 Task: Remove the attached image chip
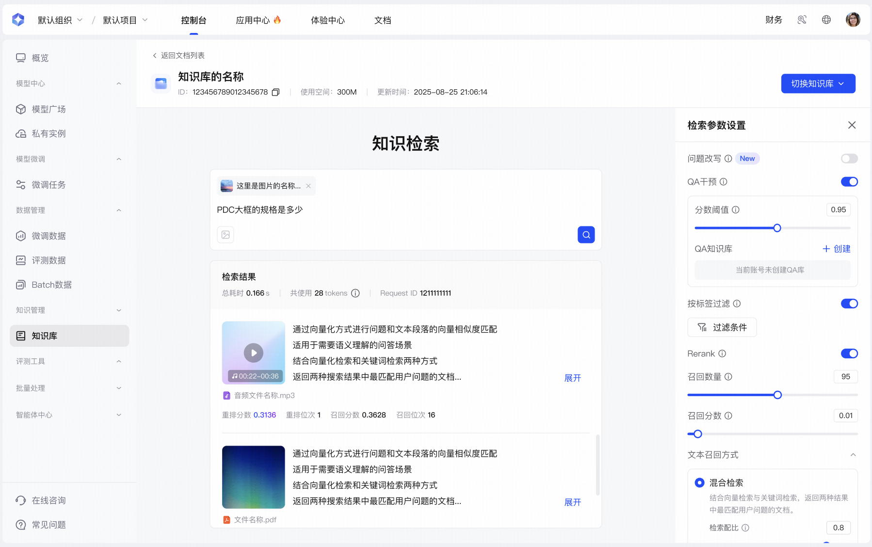[308, 186]
